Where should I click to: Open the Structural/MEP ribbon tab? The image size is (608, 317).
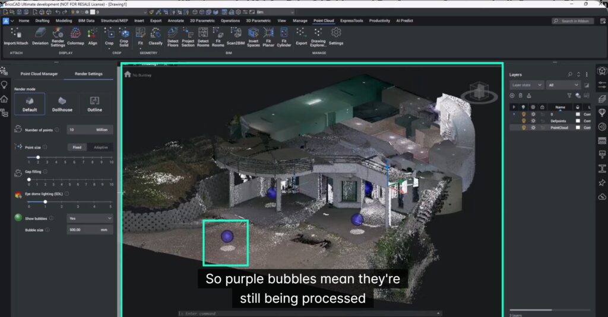tap(115, 21)
